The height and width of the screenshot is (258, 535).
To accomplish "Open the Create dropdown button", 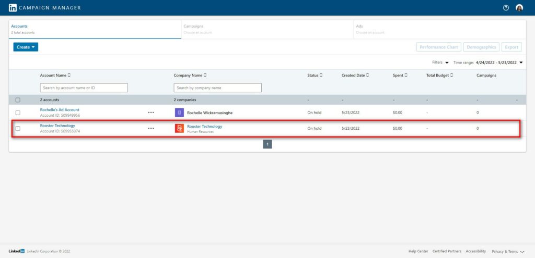I will 26,47.
